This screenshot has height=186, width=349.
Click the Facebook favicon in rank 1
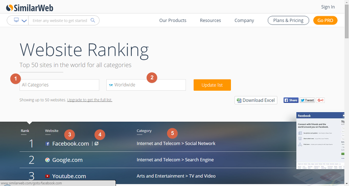click(x=48, y=144)
